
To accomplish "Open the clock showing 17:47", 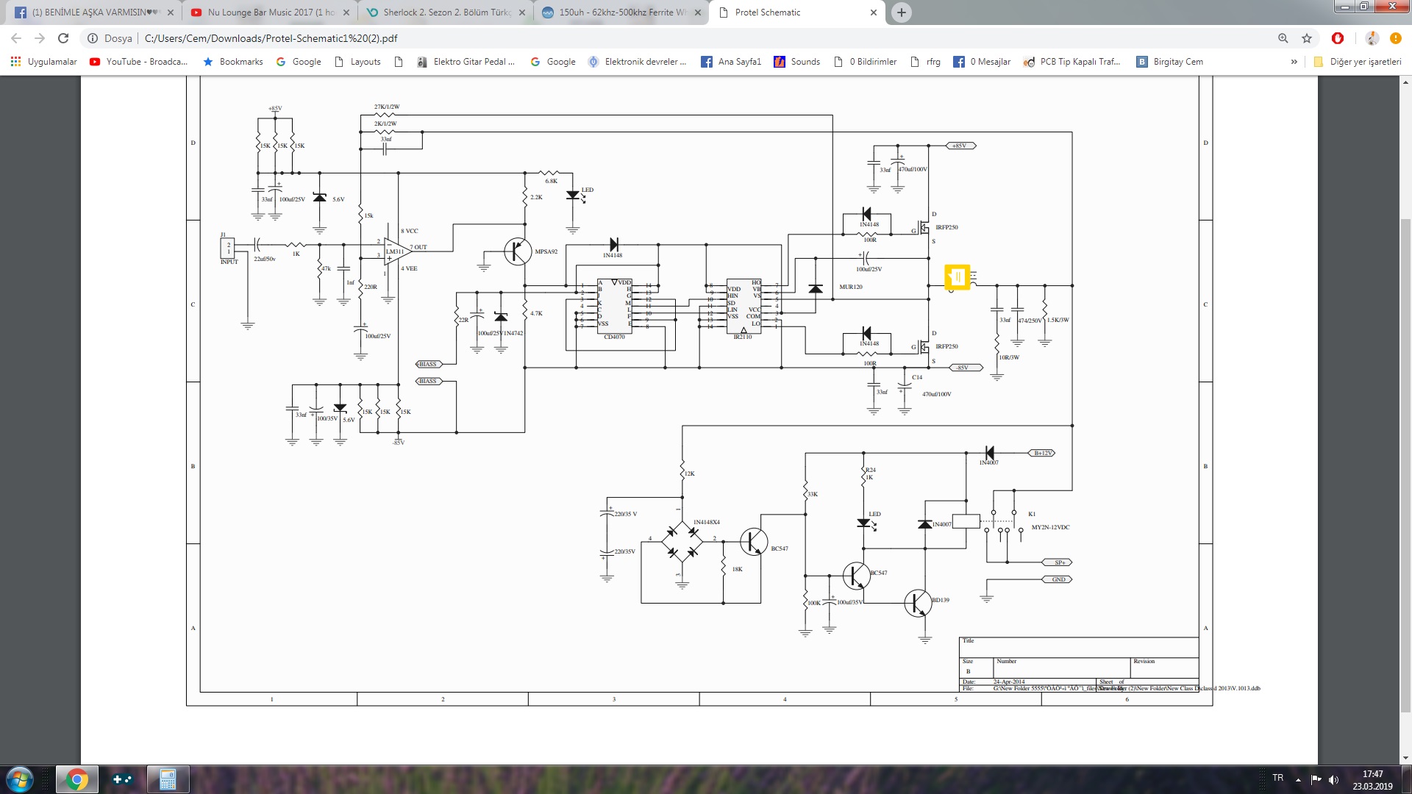I will (1372, 779).
